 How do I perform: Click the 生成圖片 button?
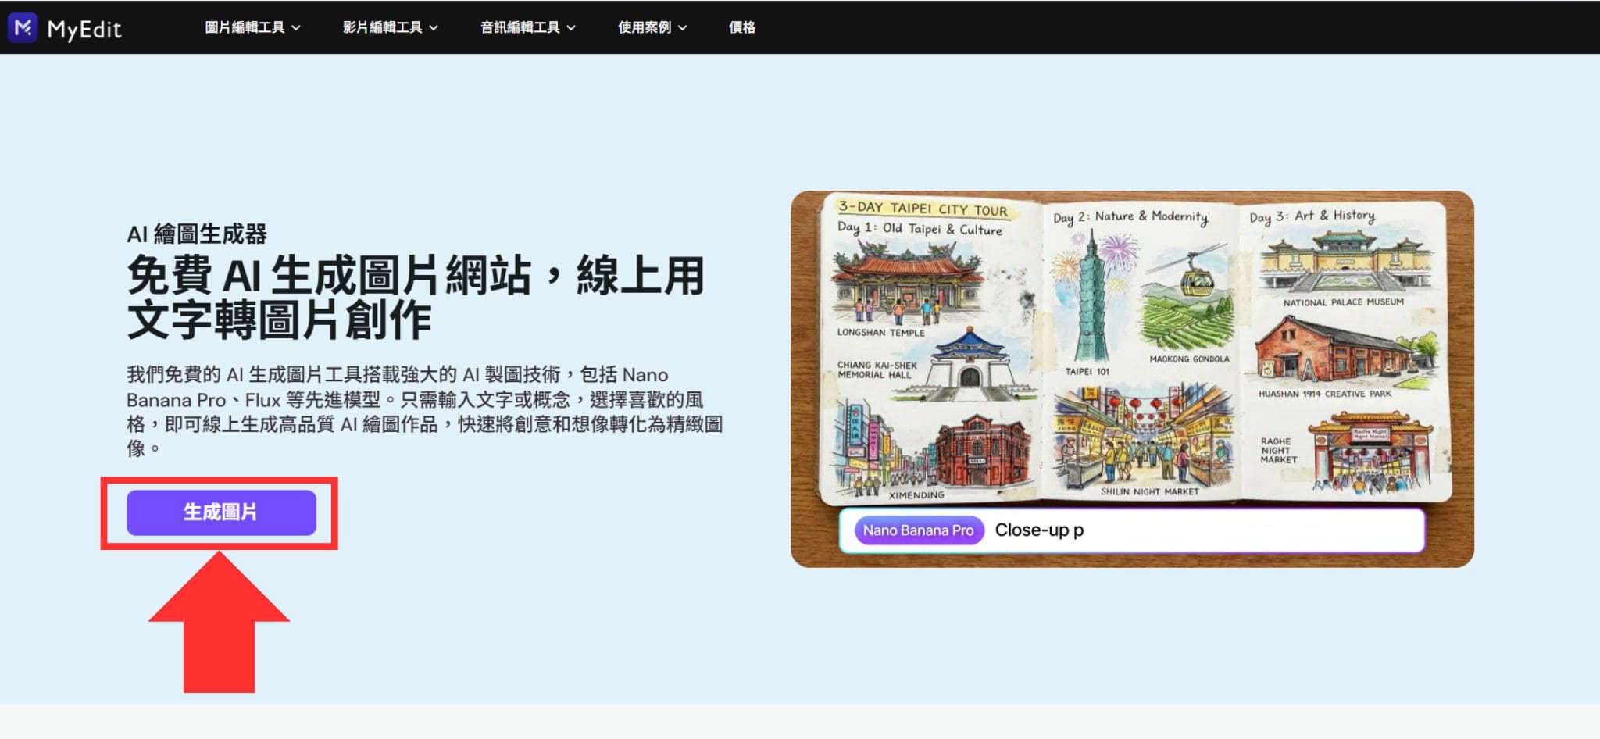tap(221, 512)
